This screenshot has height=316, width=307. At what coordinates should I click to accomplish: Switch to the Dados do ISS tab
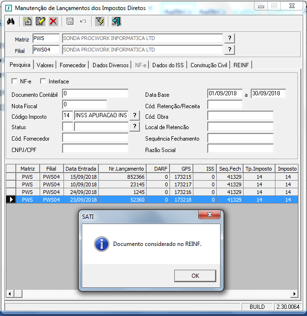click(168, 65)
